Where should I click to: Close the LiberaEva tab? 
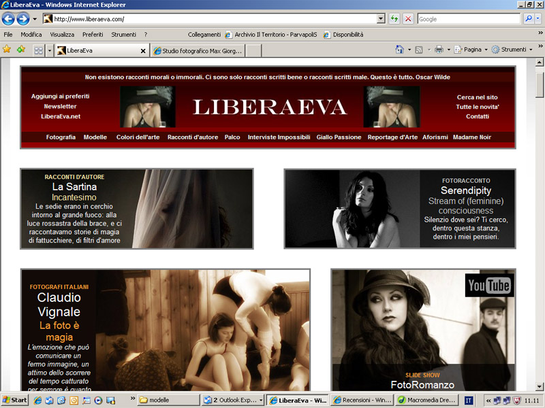[x=143, y=51]
